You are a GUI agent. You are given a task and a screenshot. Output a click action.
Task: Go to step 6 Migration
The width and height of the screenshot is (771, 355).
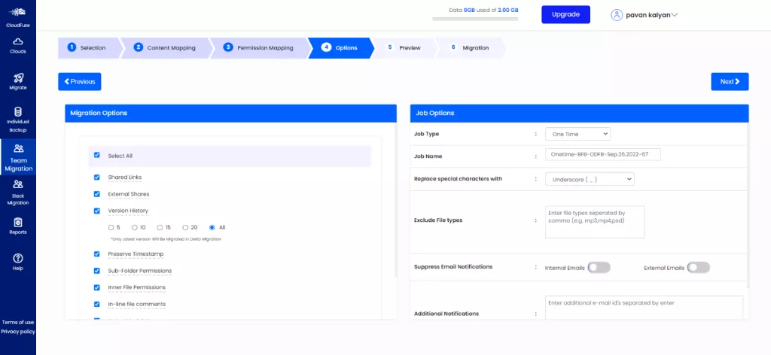click(x=471, y=47)
